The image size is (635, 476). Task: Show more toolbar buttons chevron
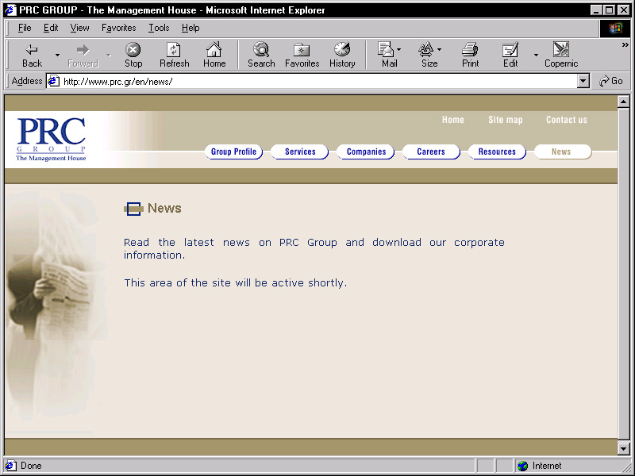pyautogui.click(x=625, y=45)
